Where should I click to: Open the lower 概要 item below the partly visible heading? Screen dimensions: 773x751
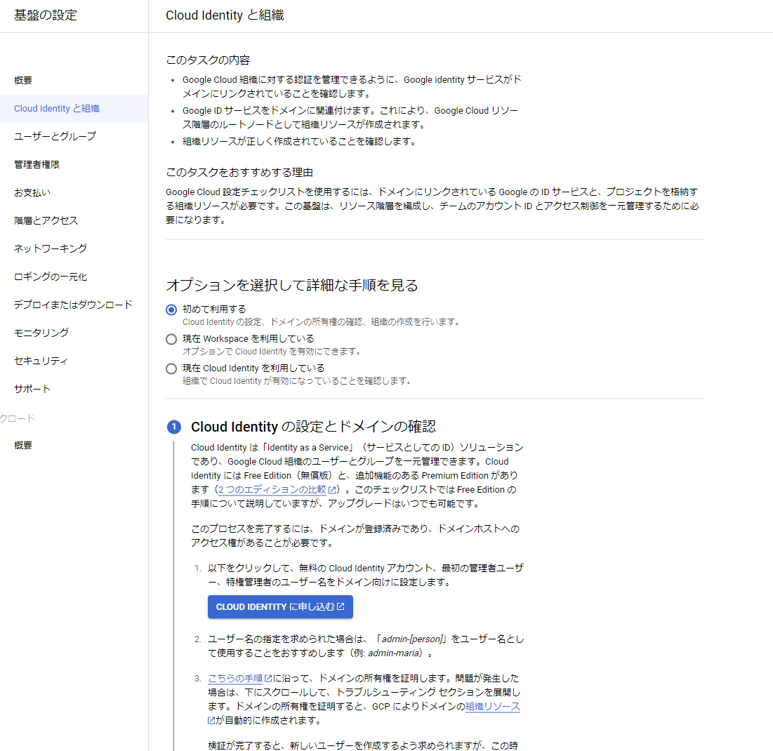point(23,446)
